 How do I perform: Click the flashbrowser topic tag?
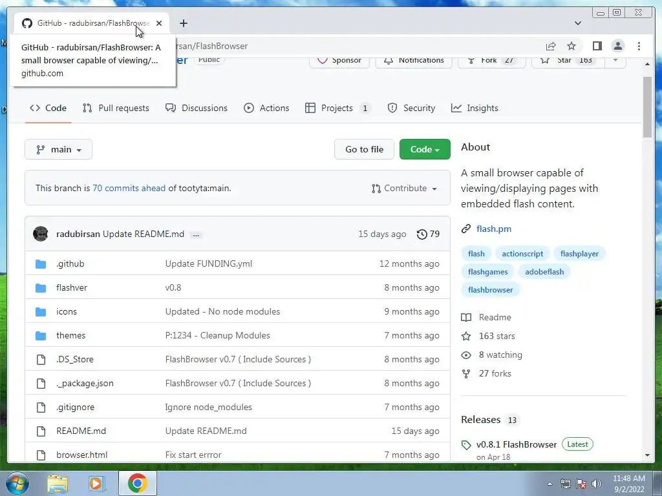pos(490,290)
